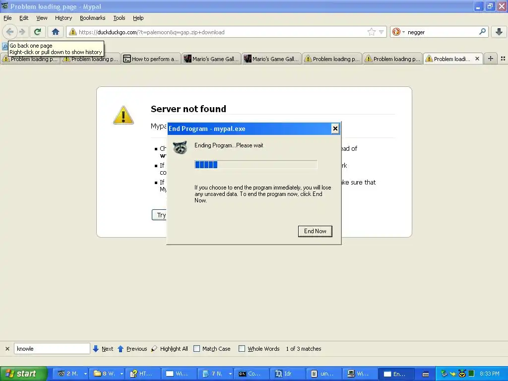Click the duckduckgo.com URL in the address bar
Screen dimensions: 508x381
[152, 32]
